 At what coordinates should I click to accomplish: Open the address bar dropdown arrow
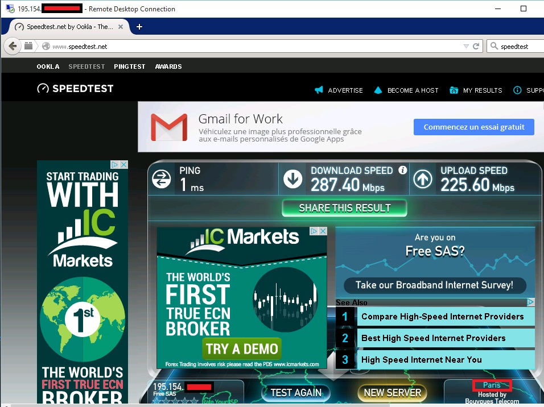[x=465, y=46]
